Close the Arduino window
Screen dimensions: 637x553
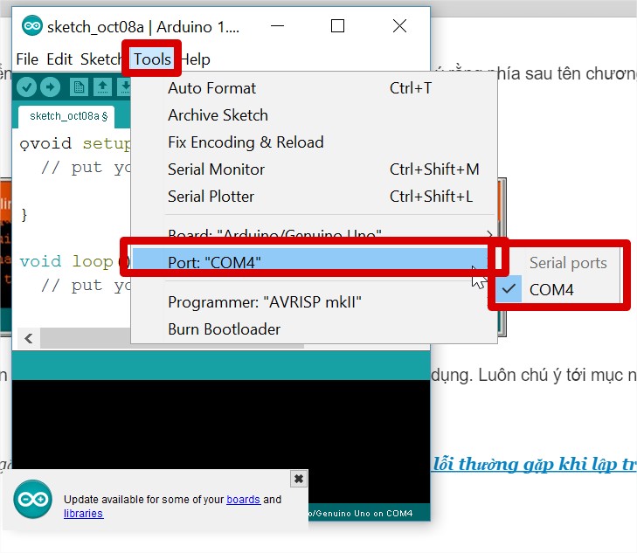pyautogui.click(x=399, y=26)
